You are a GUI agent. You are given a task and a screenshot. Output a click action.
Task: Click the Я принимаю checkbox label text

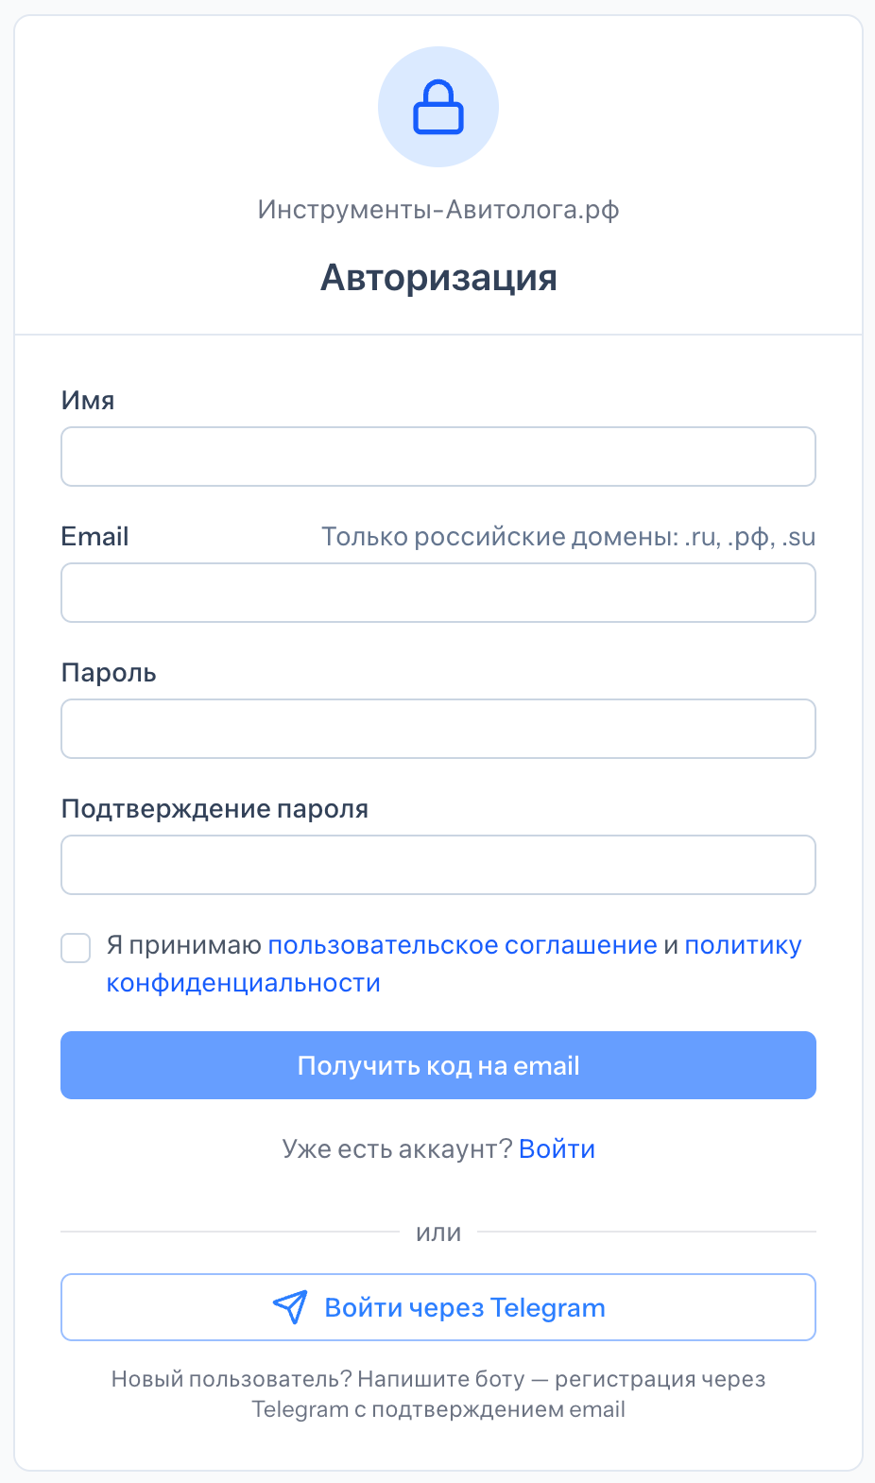coord(184,945)
